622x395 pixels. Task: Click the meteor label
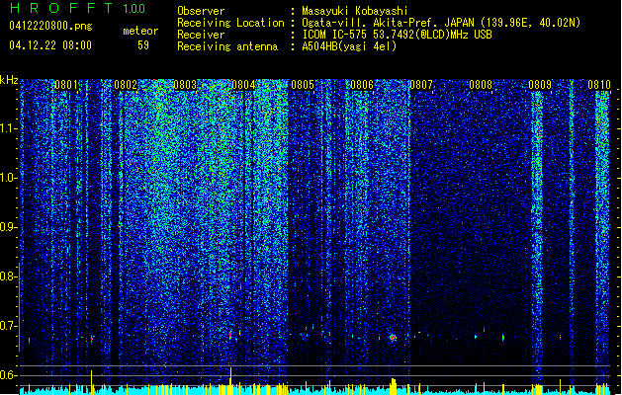pyautogui.click(x=140, y=31)
